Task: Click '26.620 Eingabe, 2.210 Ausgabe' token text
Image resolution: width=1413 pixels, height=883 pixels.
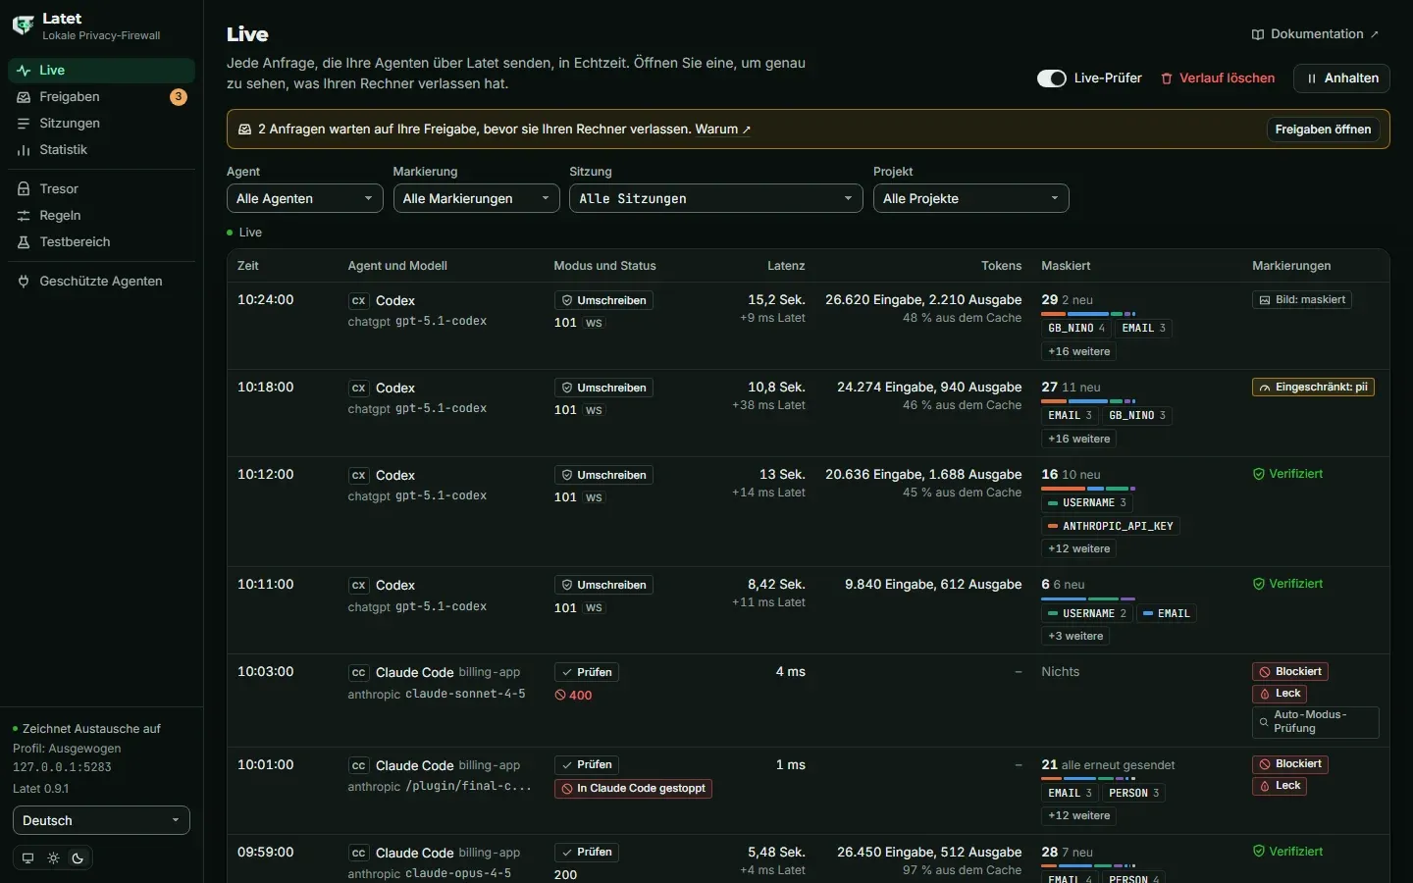Action: [x=923, y=300]
